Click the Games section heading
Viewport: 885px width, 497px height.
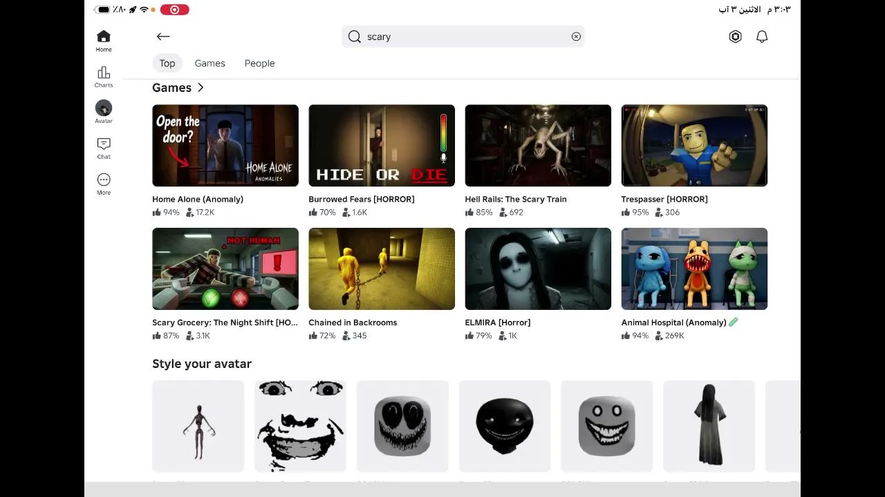(x=172, y=88)
